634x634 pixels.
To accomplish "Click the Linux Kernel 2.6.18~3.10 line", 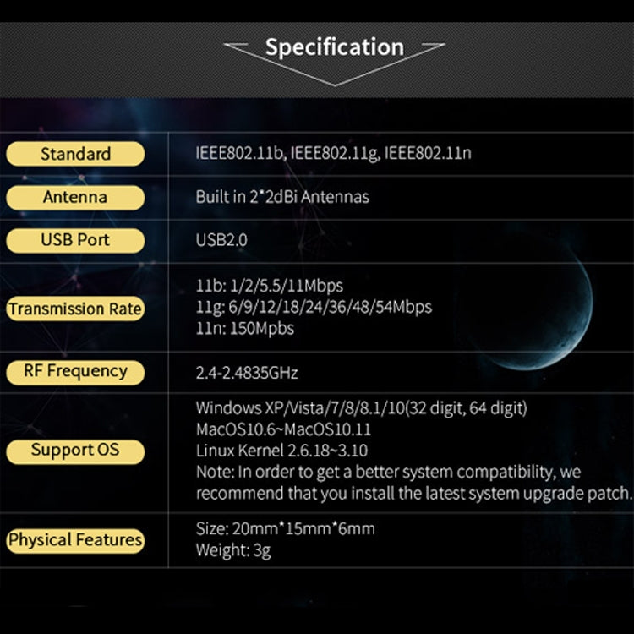I will (x=281, y=451).
